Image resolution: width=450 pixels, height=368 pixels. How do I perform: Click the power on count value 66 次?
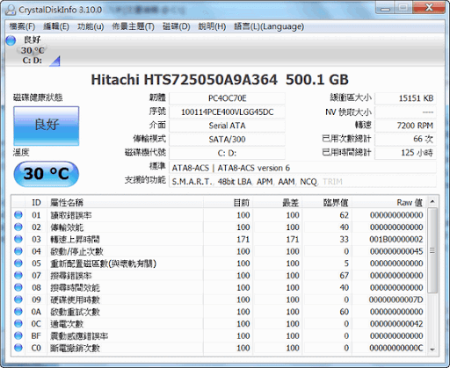click(x=405, y=140)
